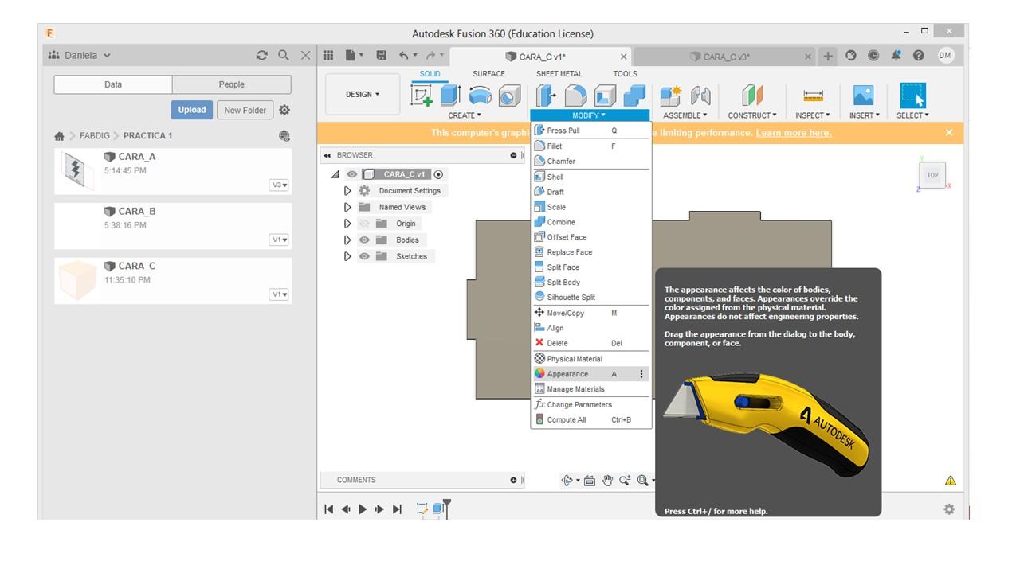
Task: Open the CREATE dropdown menu
Action: click(x=465, y=115)
